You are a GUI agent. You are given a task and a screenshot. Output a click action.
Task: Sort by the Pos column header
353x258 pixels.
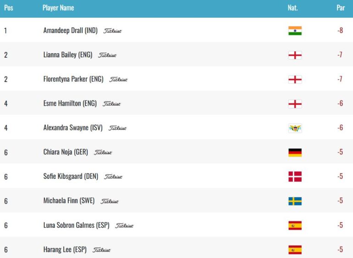click(9, 8)
